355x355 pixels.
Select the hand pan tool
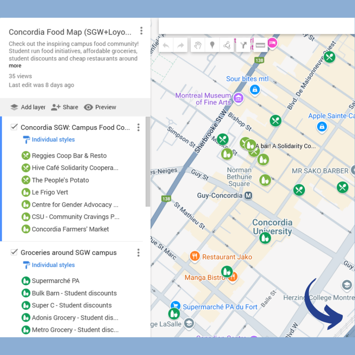tap(198, 45)
